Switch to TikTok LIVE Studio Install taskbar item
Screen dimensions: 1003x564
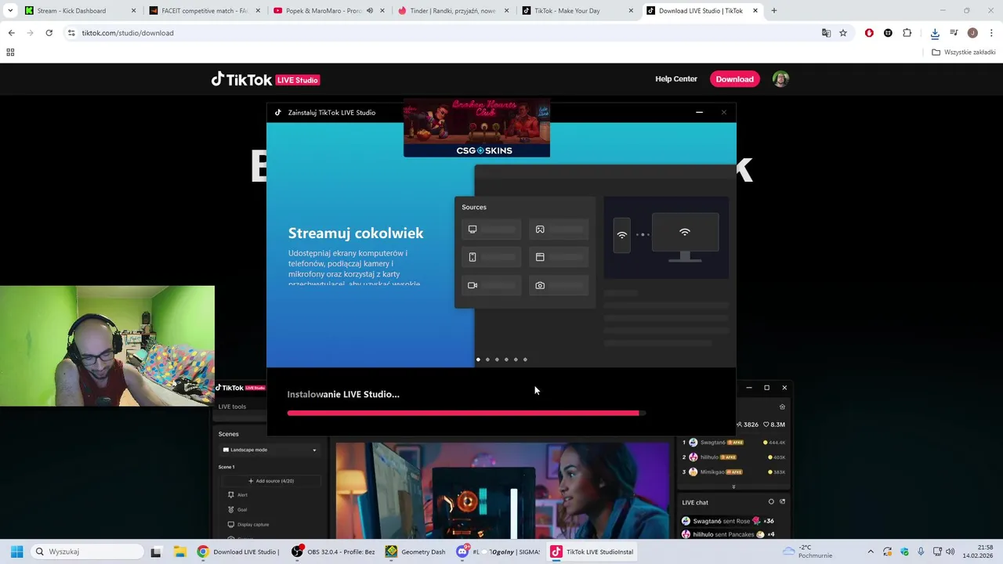[593, 551]
